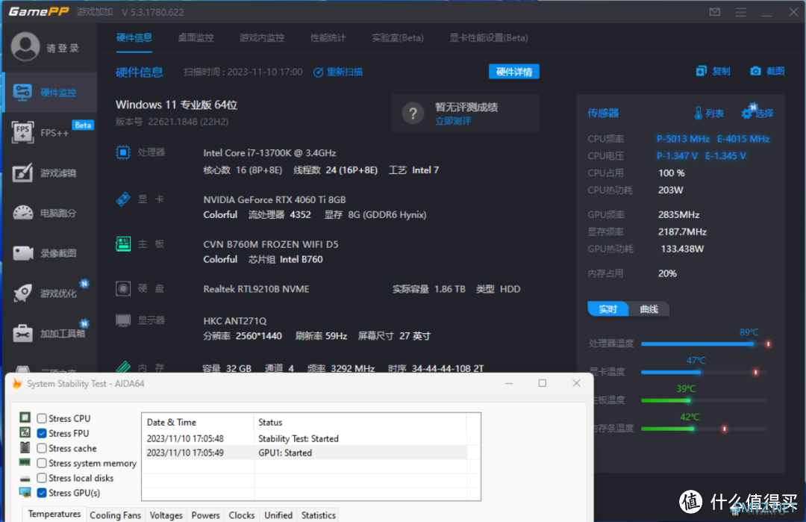Screen dimensions: 806x522
Task: Click the 显卡温度 temperature bar
Action: click(705, 372)
